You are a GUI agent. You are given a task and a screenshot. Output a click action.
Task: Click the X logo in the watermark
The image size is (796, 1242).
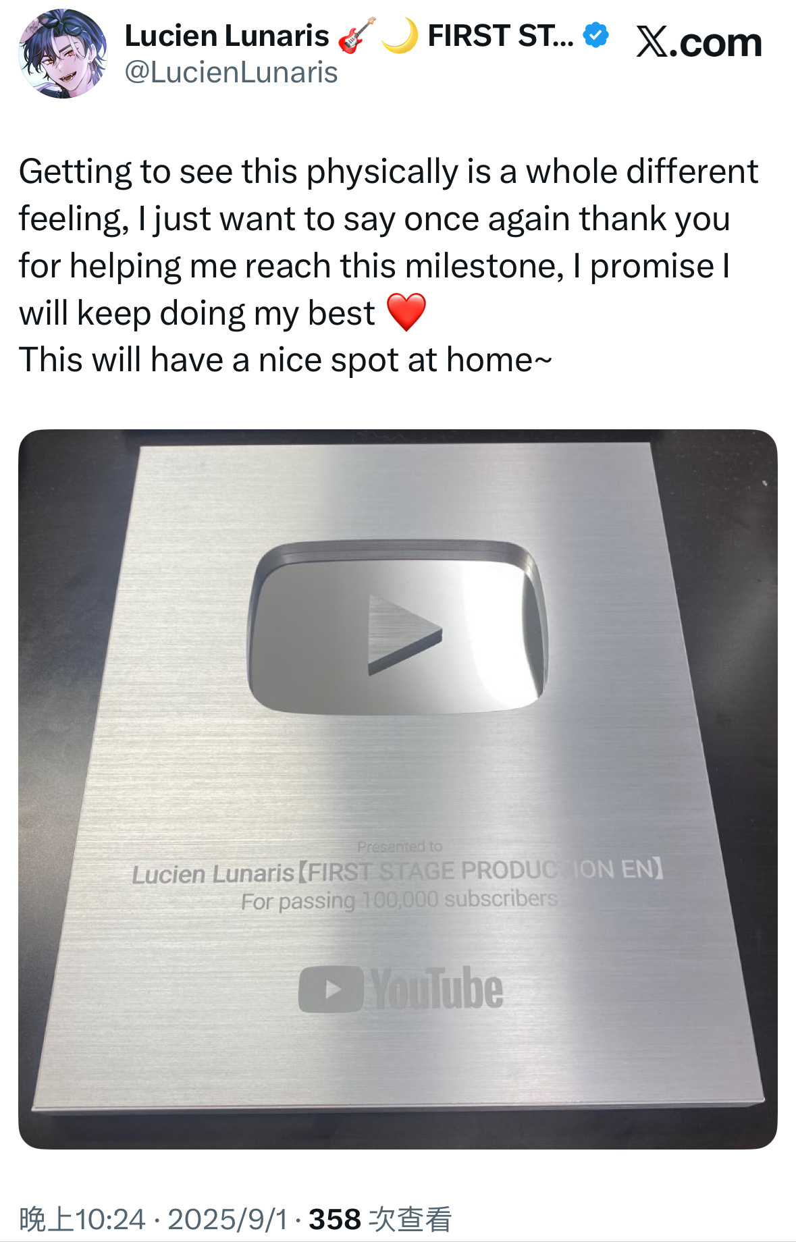(x=652, y=43)
